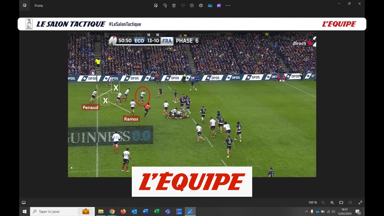Click the 18:31 clock and date
384x216 pixels.
click(x=344, y=211)
